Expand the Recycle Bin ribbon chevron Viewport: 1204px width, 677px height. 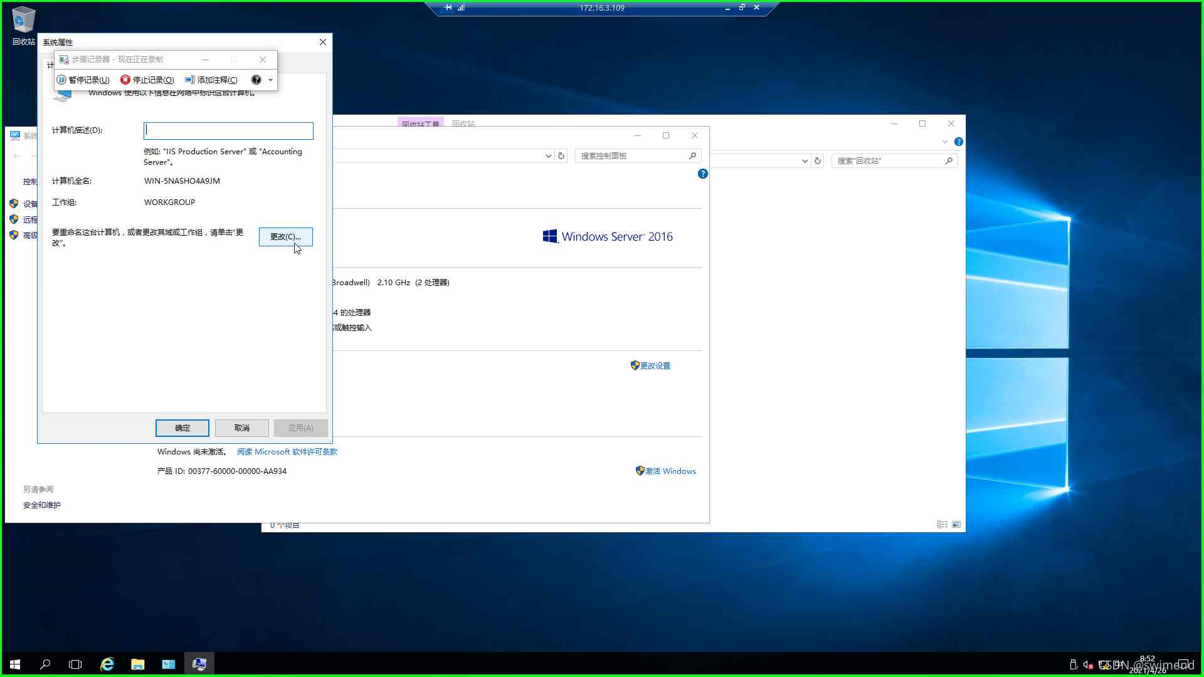coord(945,142)
